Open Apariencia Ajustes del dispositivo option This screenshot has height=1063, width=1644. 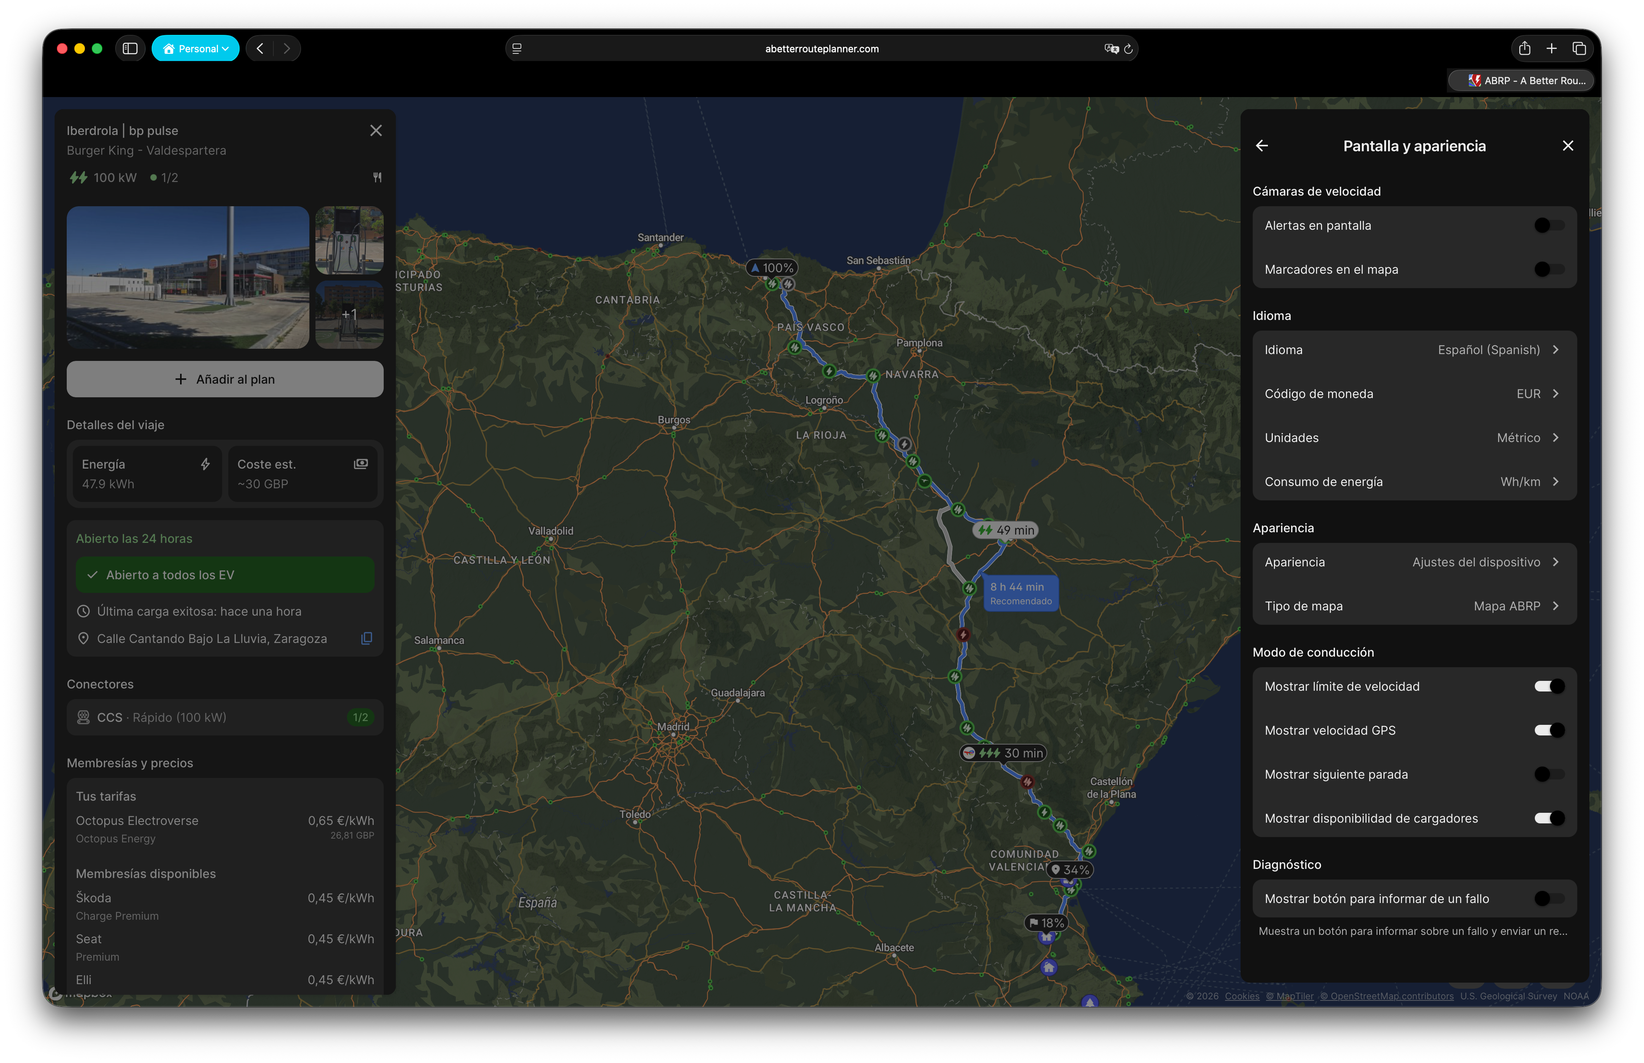click(x=1414, y=562)
